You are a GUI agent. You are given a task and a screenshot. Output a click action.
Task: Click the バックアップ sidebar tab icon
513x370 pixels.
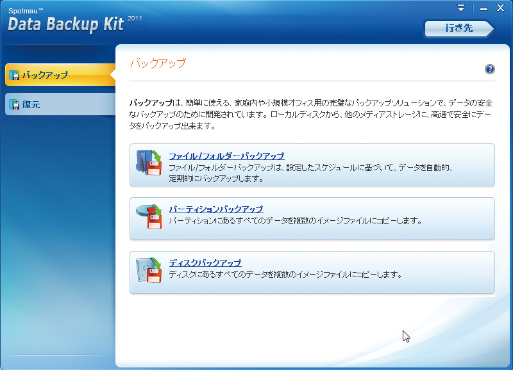[x=14, y=75]
